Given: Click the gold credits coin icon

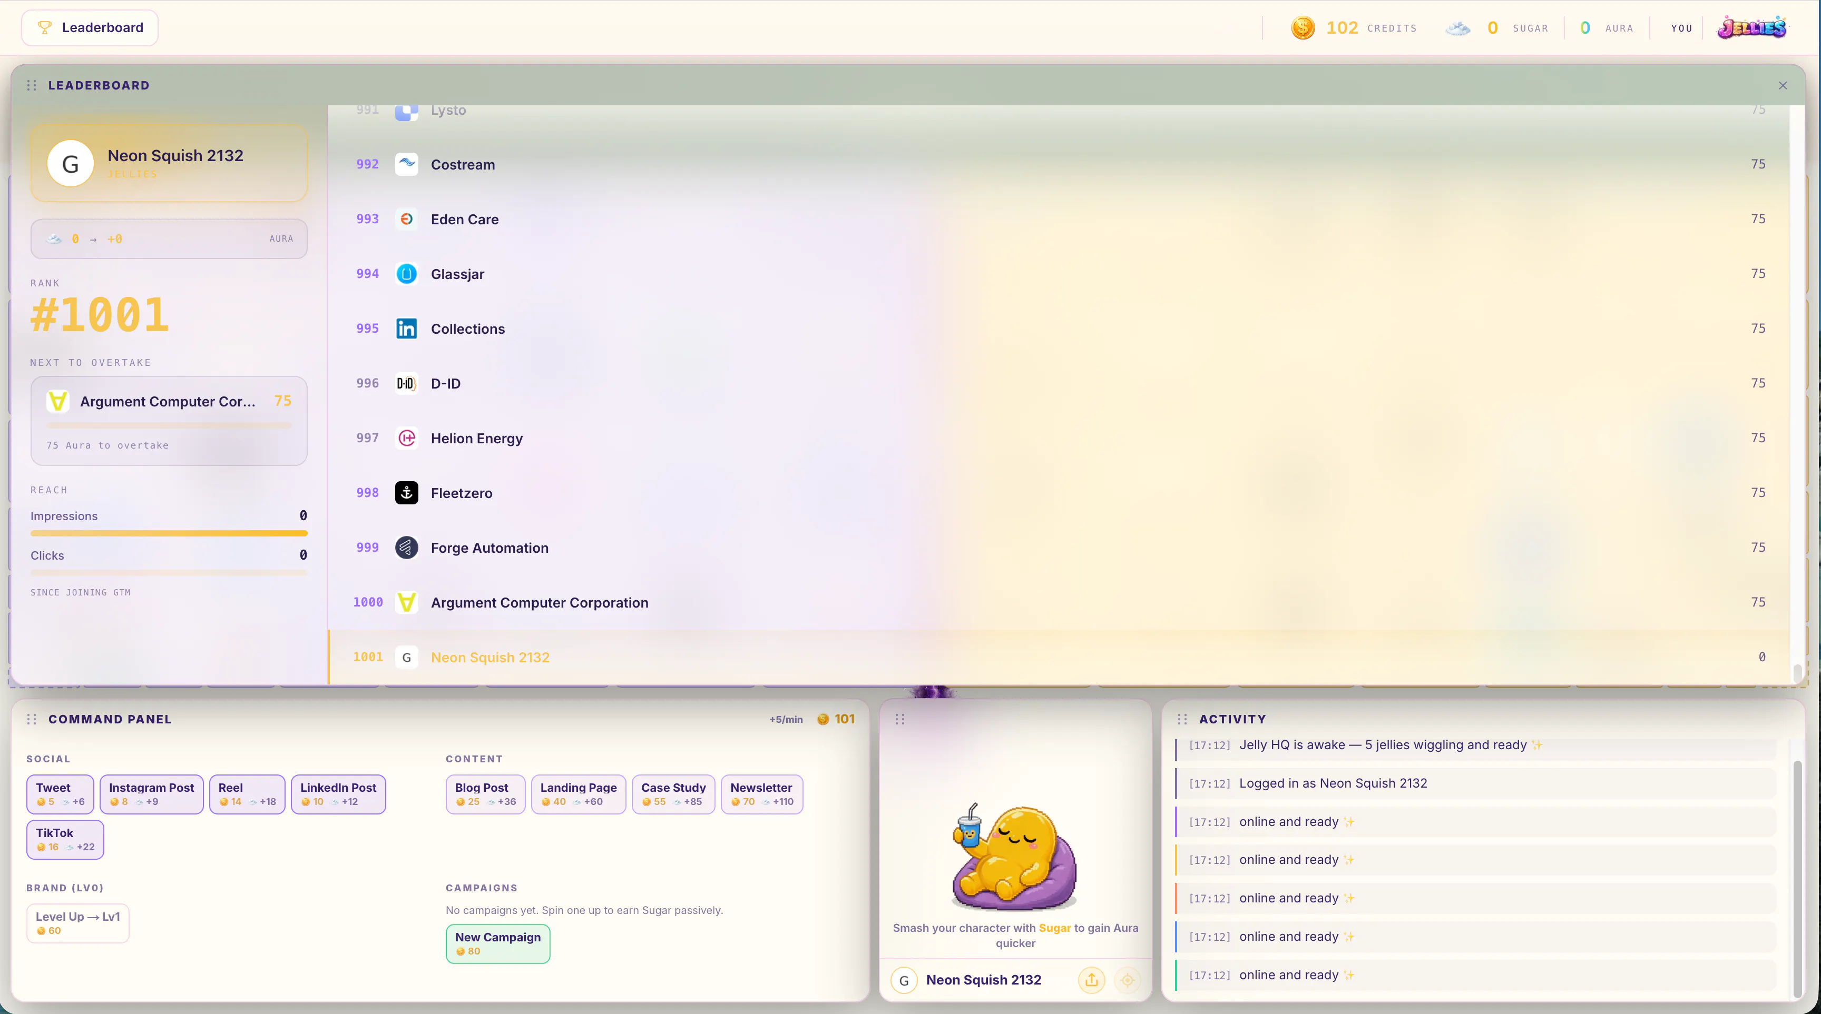Looking at the screenshot, I should pos(1303,27).
